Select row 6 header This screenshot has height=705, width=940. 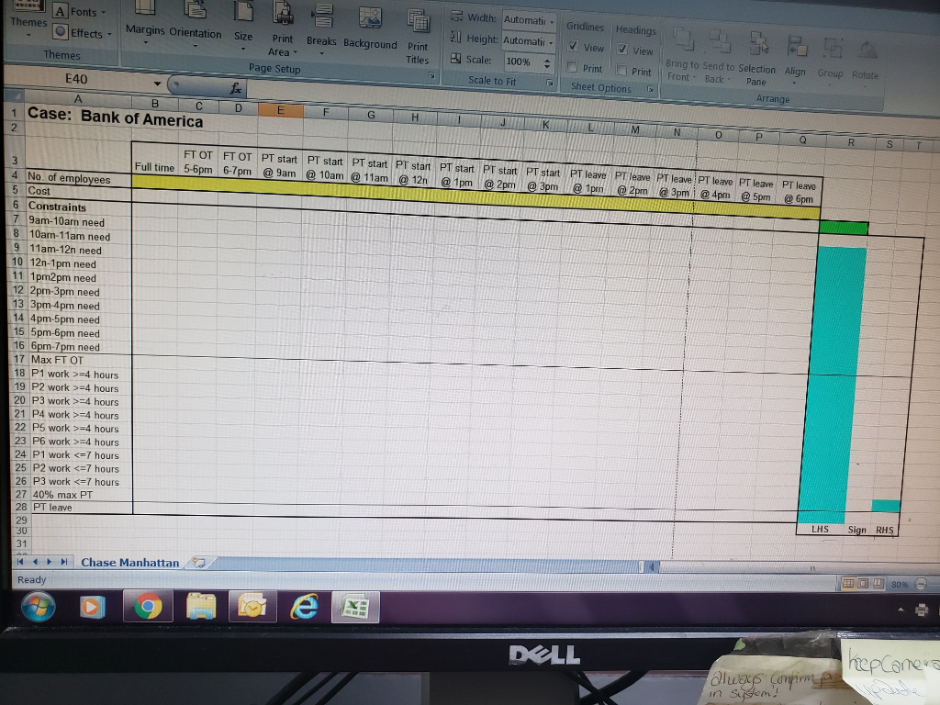[x=16, y=205]
